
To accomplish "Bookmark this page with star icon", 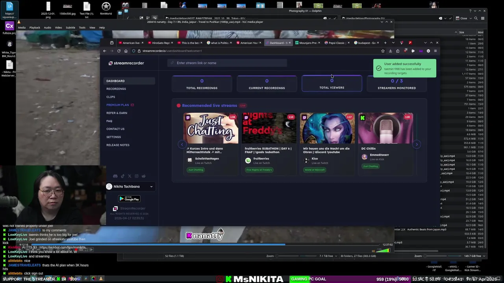I will click(383, 51).
